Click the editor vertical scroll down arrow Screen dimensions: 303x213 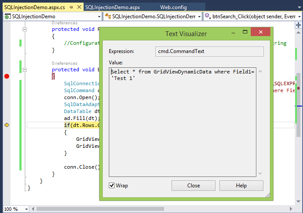coord(298,201)
